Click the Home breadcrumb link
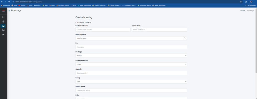The width and height of the screenshot is (257, 99). pos(243,11)
